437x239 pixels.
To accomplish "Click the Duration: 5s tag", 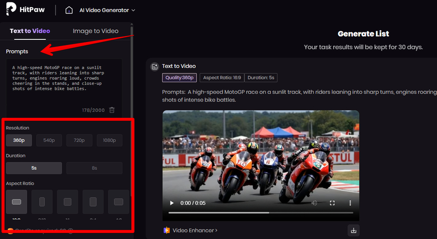I will 261,78.
